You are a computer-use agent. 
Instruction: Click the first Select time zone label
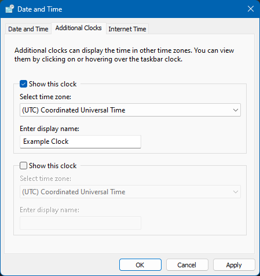[x=45, y=97]
